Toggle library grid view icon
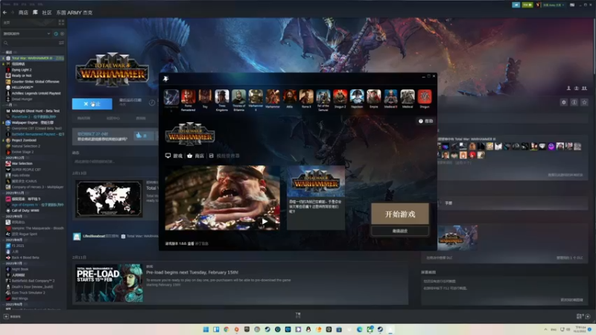 coord(61,23)
